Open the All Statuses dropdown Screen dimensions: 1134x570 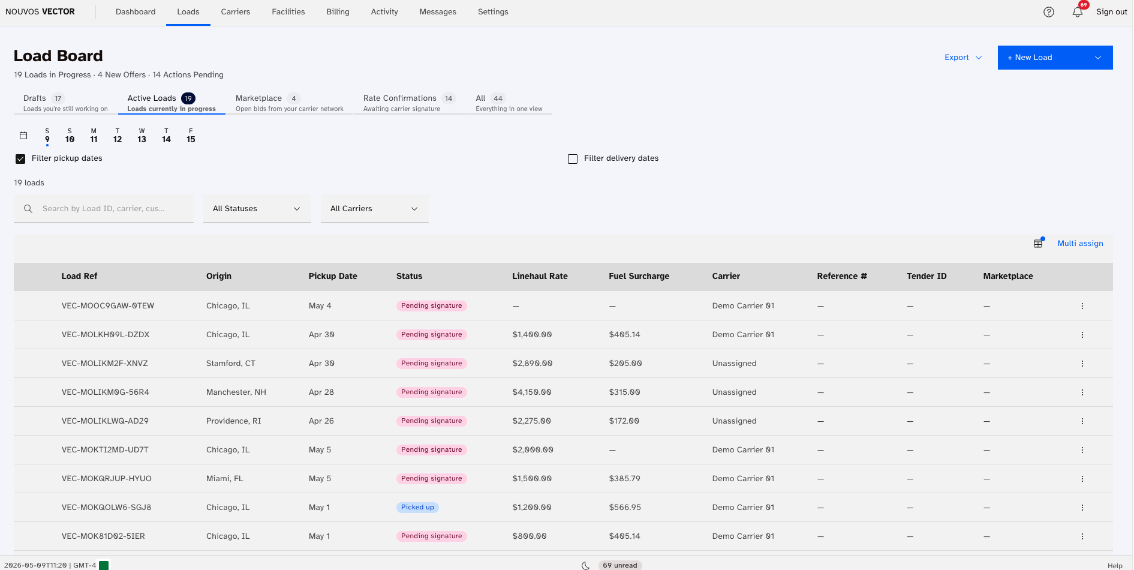pos(257,209)
